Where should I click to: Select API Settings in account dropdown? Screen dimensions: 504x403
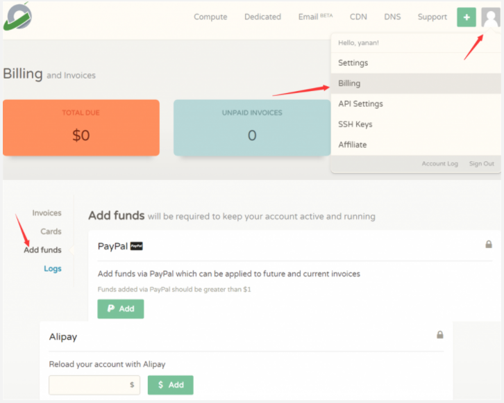coord(360,104)
